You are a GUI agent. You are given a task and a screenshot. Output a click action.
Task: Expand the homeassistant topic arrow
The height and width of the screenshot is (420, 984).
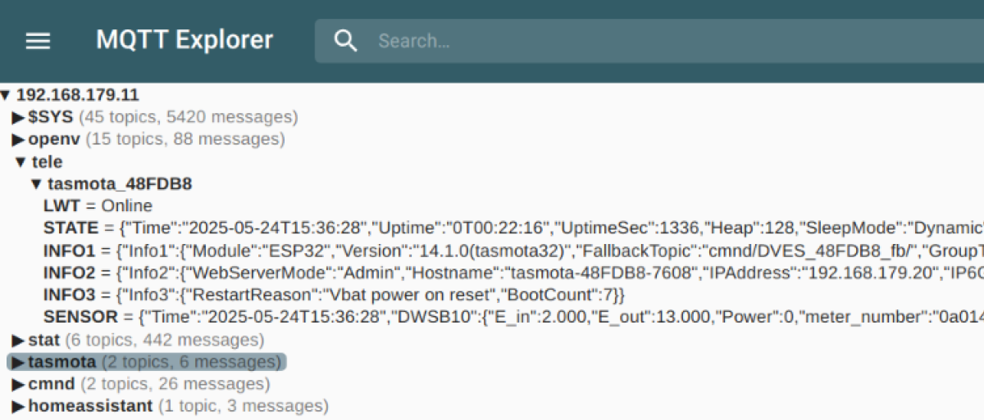(x=18, y=406)
